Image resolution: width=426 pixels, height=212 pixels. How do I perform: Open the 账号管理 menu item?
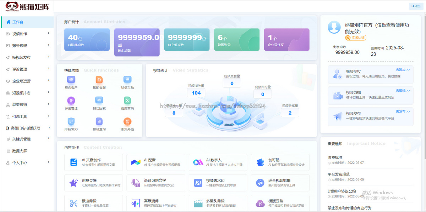[27, 45]
